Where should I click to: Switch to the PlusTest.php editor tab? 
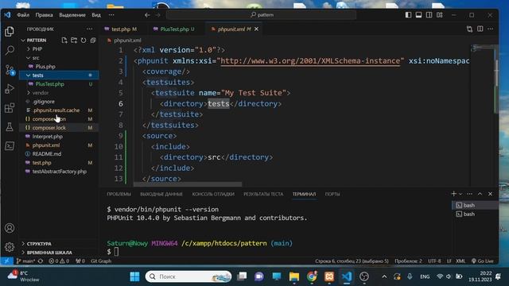pyautogui.click(x=177, y=29)
